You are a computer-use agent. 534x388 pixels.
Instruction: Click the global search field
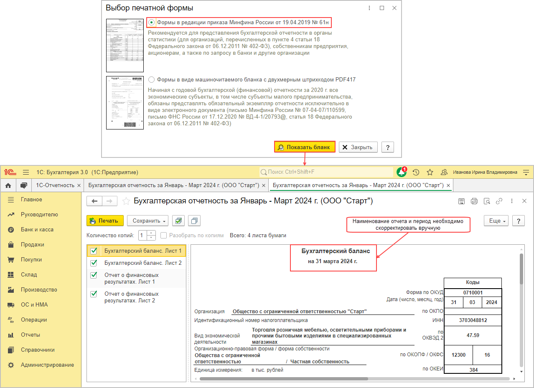coord(327,172)
